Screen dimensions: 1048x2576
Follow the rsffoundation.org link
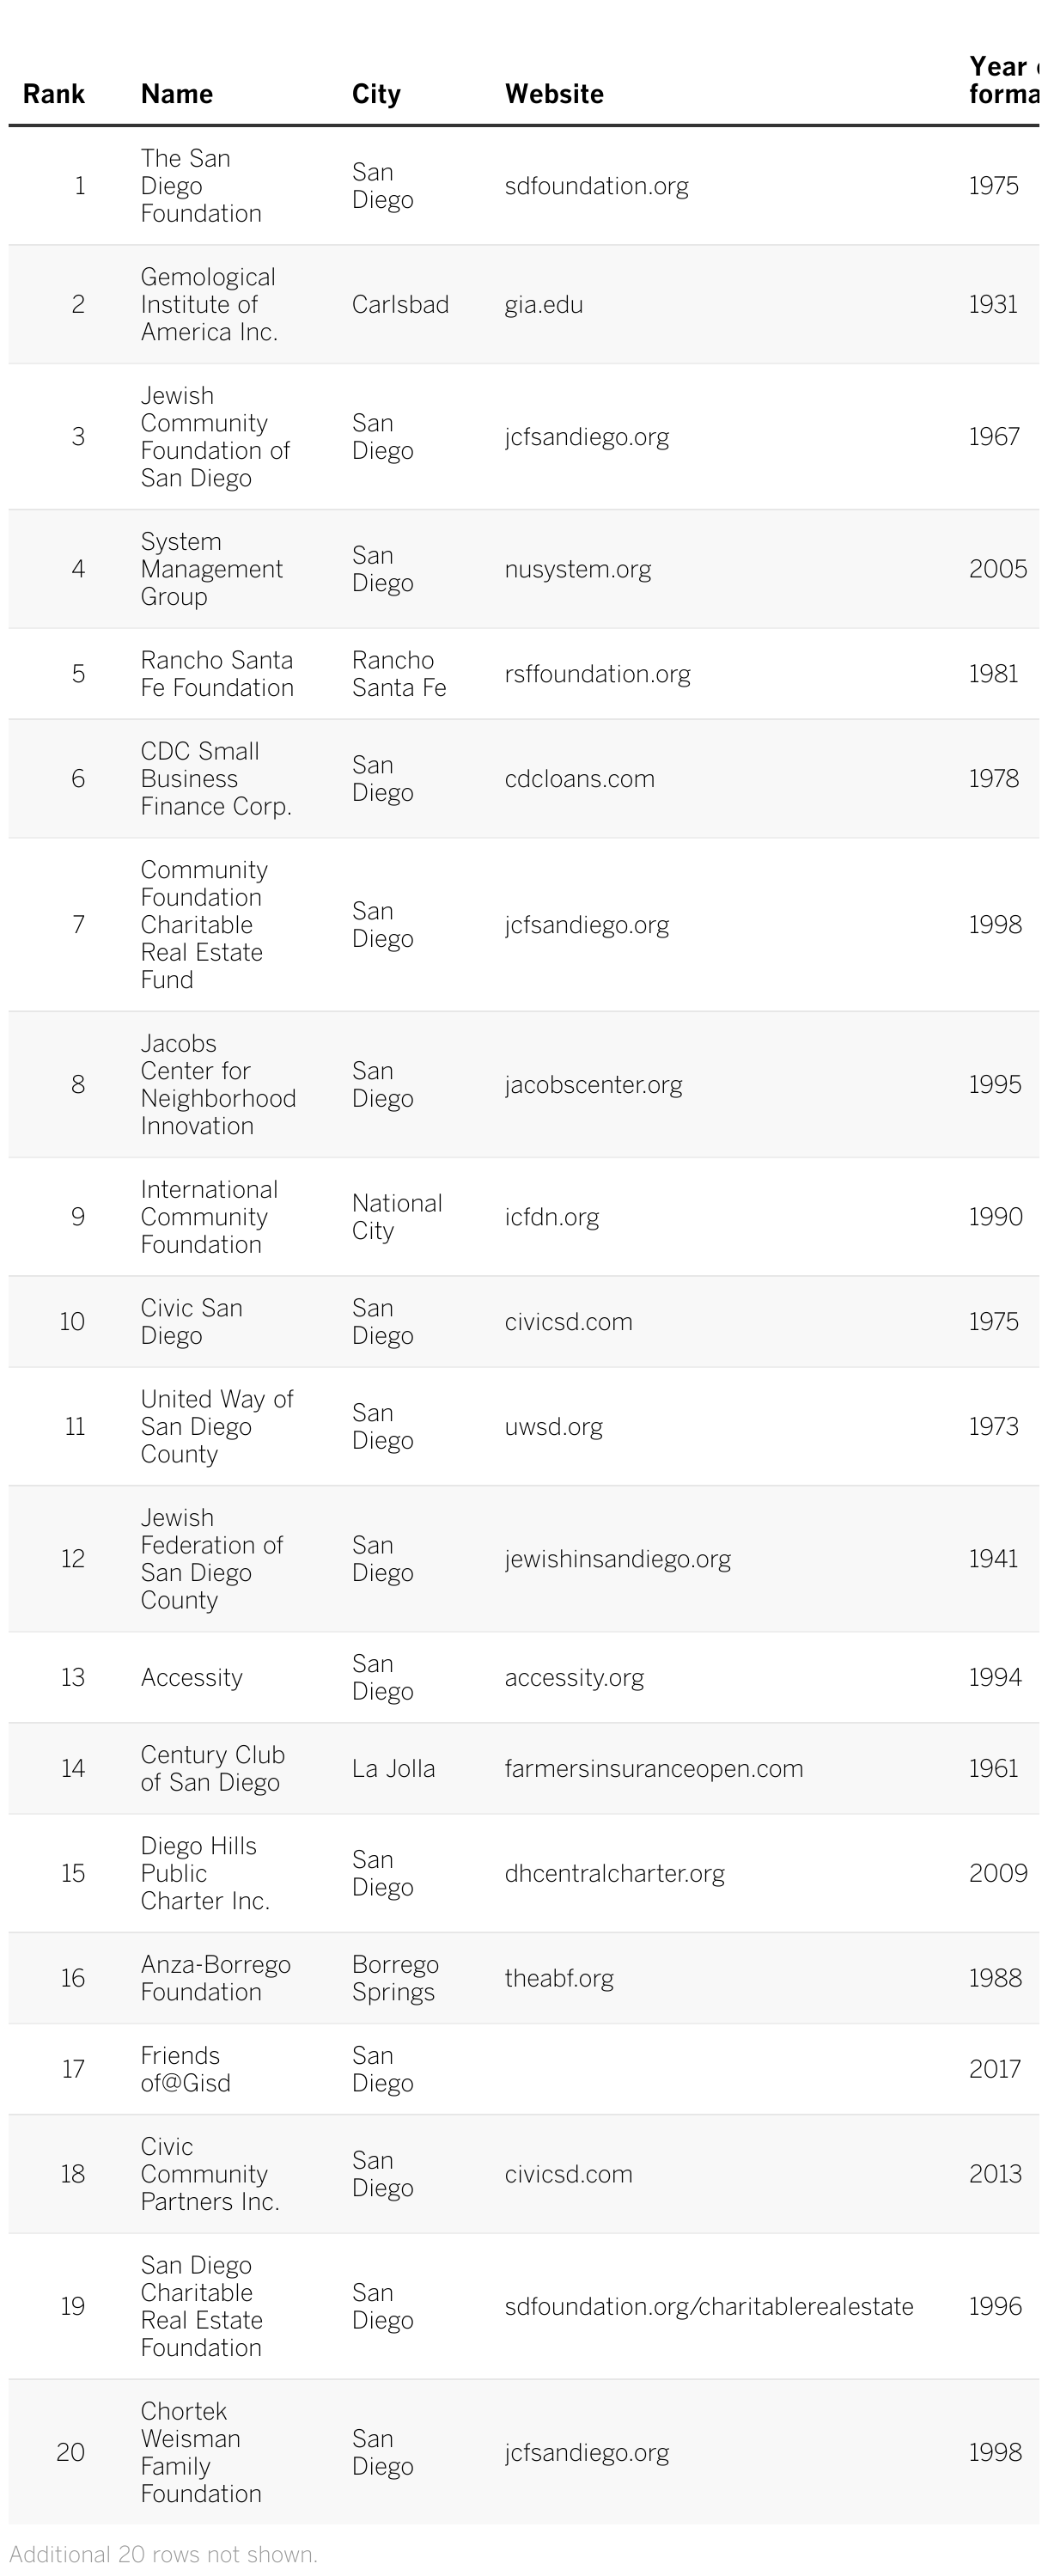pos(597,674)
